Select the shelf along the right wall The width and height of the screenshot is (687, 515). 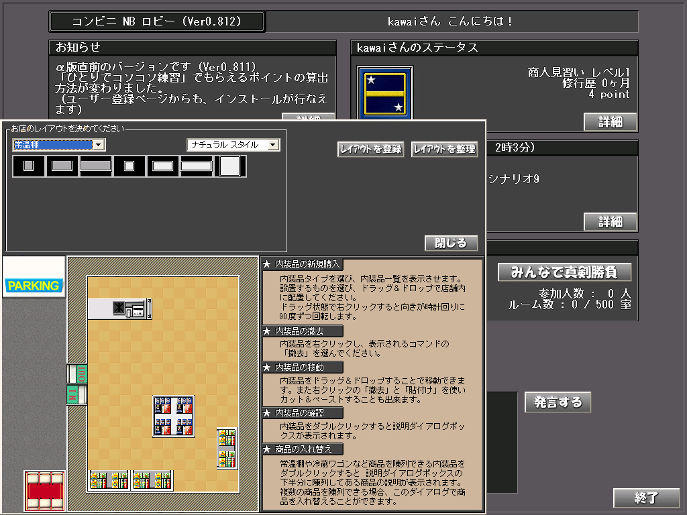(x=227, y=448)
